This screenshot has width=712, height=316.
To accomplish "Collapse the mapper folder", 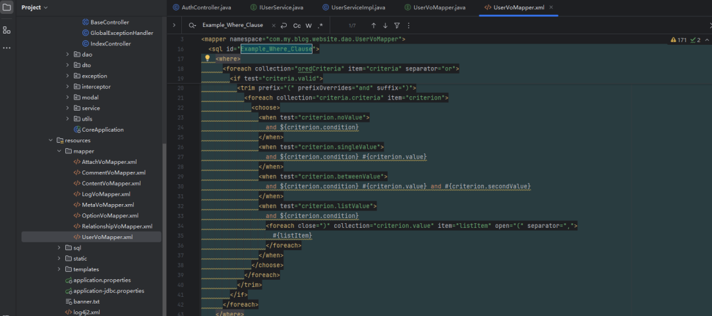I will pyautogui.click(x=59, y=151).
